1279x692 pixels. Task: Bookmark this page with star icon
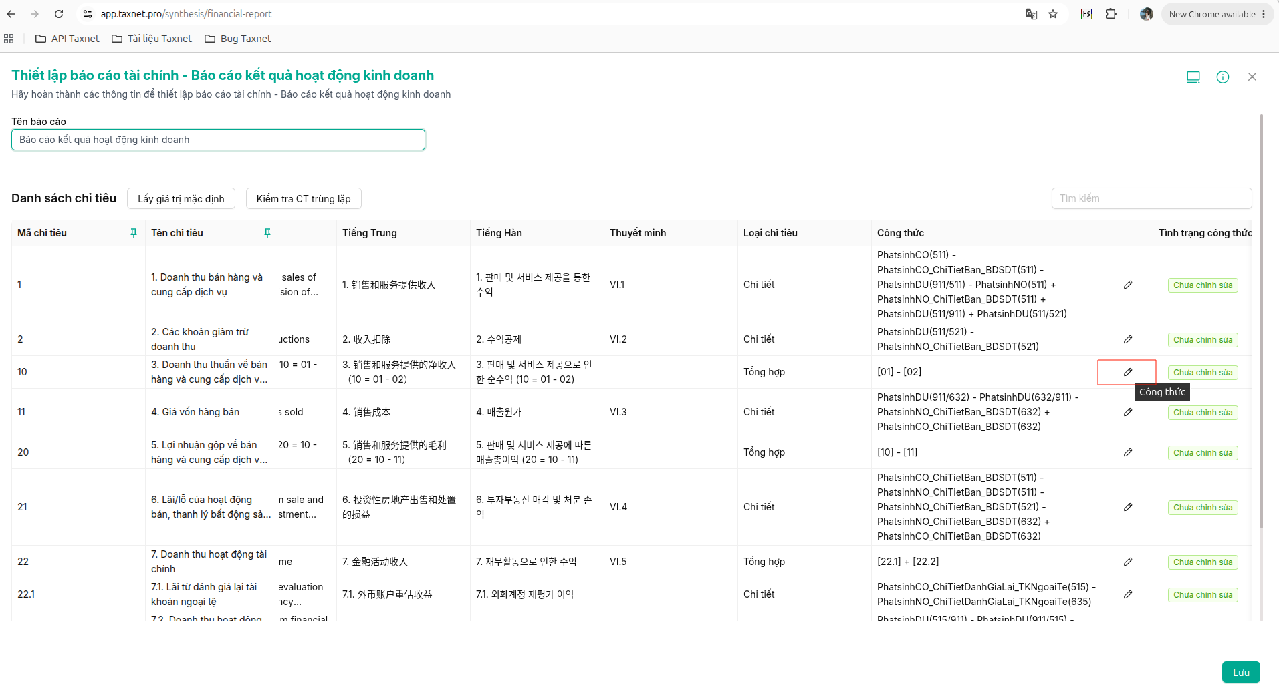pyautogui.click(x=1053, y=14)
